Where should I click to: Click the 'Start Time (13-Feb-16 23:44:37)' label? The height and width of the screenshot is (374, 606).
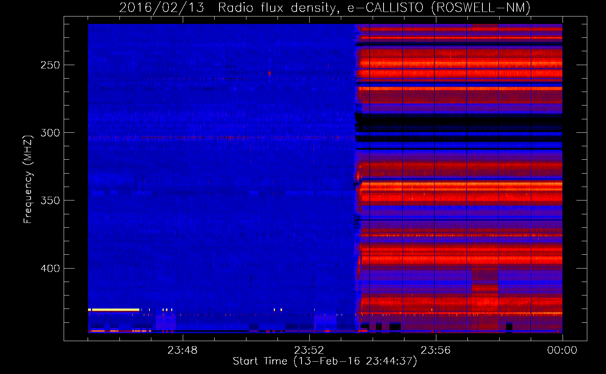point(325,361)
